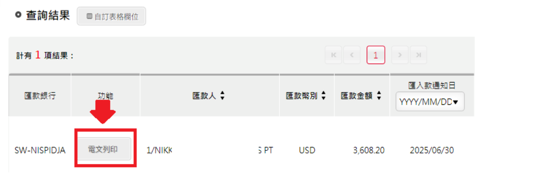This screenshot has width=551, height=189.
Task: Go to the next results page
Action: click(x=400, y=55)
